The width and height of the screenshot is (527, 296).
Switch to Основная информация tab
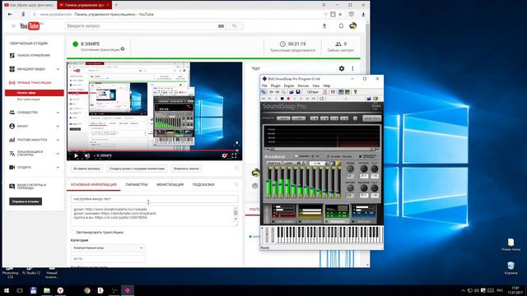tap(93, 184)
